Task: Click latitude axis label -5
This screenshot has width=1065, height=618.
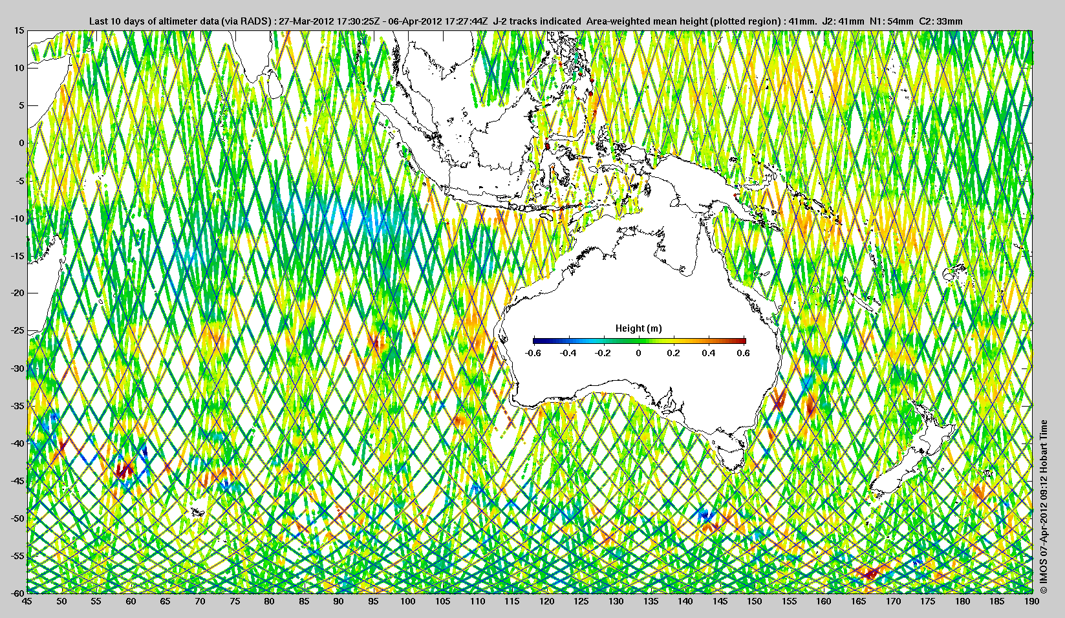Action: click(21, 181)
